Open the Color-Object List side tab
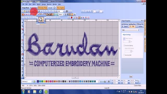 point(145,45)
